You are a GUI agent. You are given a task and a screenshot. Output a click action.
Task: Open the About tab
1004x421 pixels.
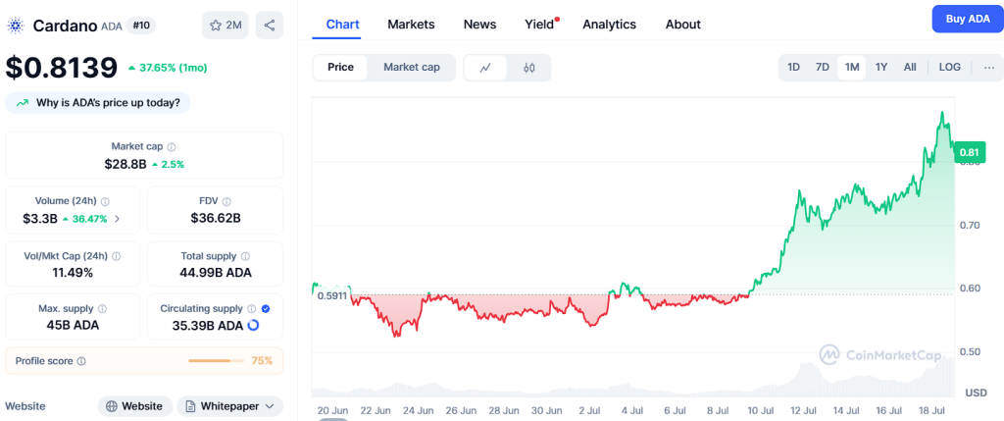pyautogui.click(x=682, y=25)
